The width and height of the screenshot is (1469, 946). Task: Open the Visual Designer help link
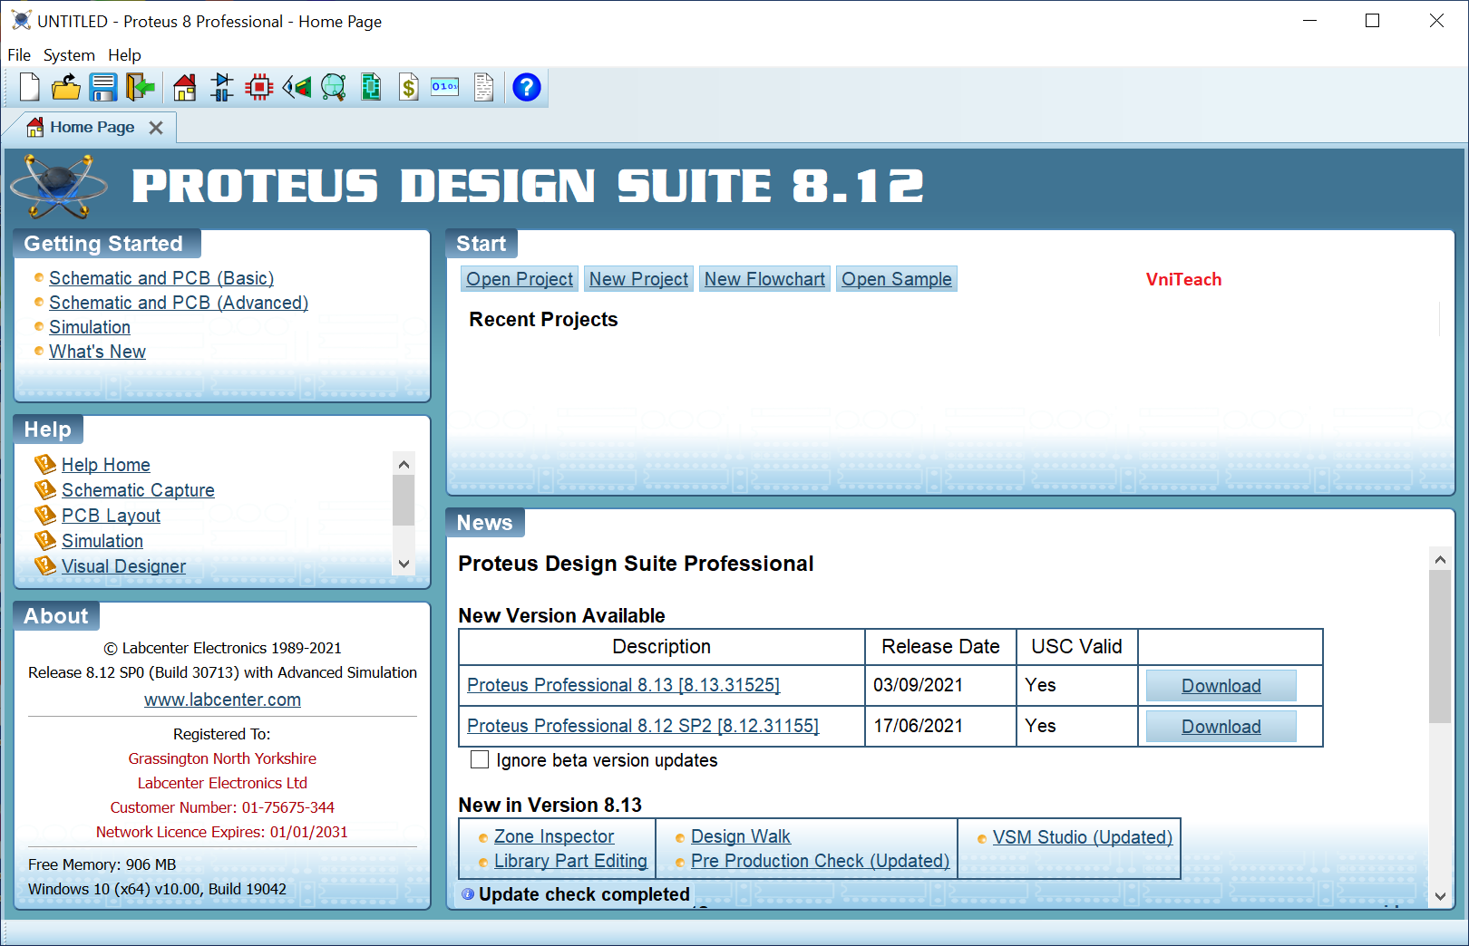click(x=123, y=566)
